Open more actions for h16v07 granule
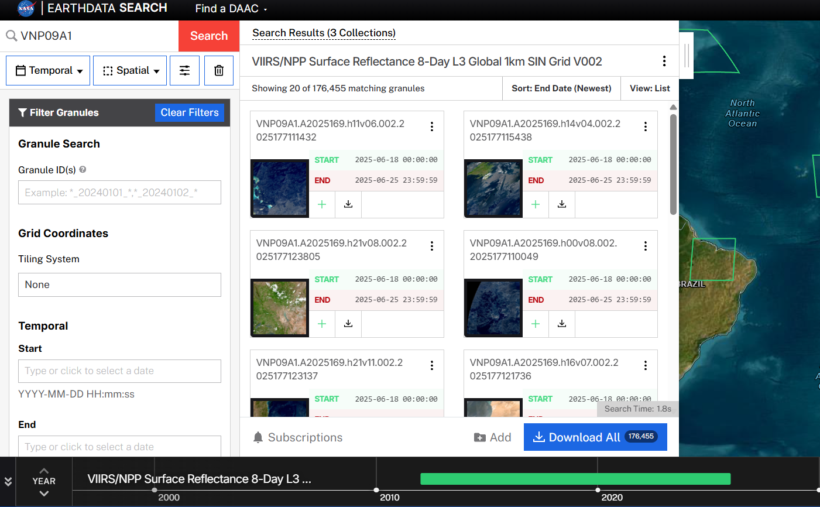820x507 pixels. click(646, 365)
